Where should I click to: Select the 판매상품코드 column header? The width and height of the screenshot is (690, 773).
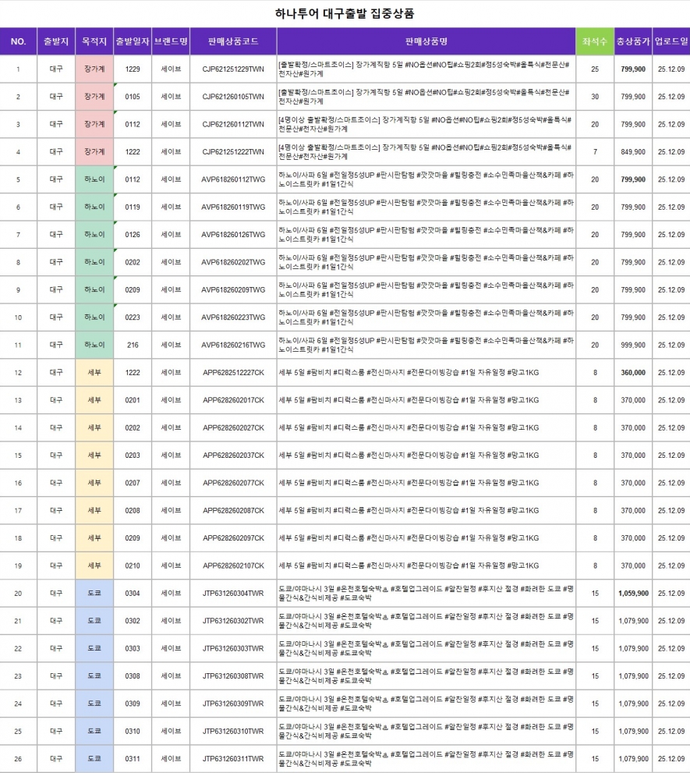tap(233, 41)
